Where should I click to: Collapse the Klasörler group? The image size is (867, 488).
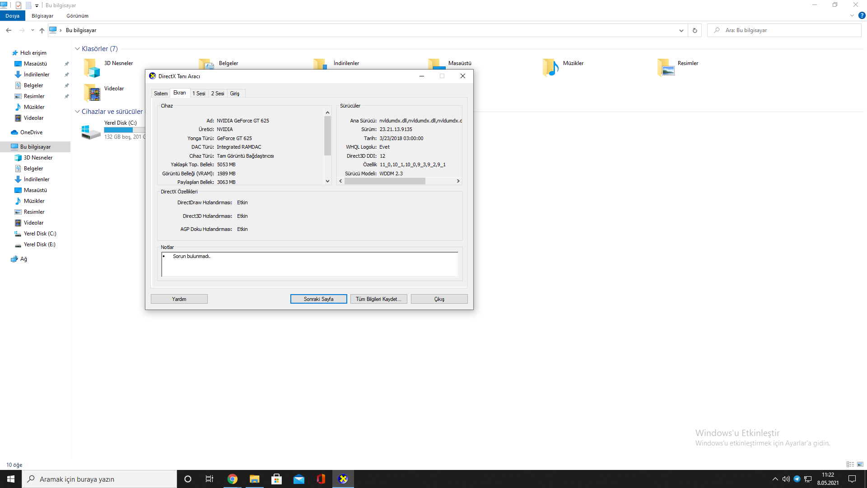[x=77, y=49]
